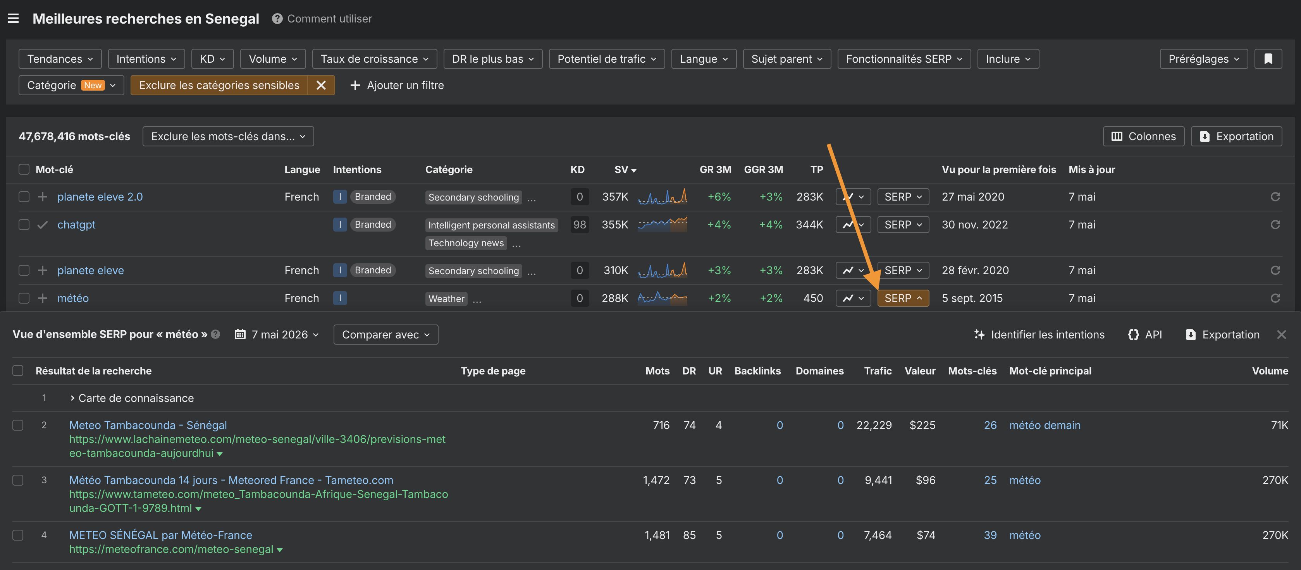The width and height of the screenshot is (1301, 570).
Task: Open 'Sujet parent' filter dropdown
Action: 787,59
